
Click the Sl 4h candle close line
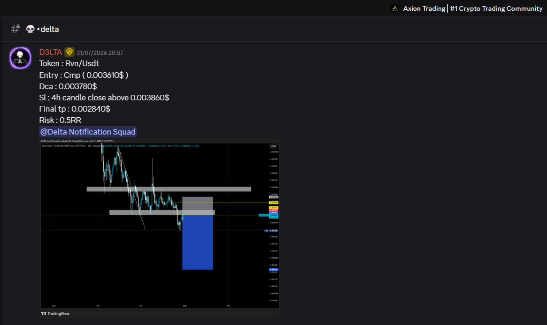(x=104, y=98)
